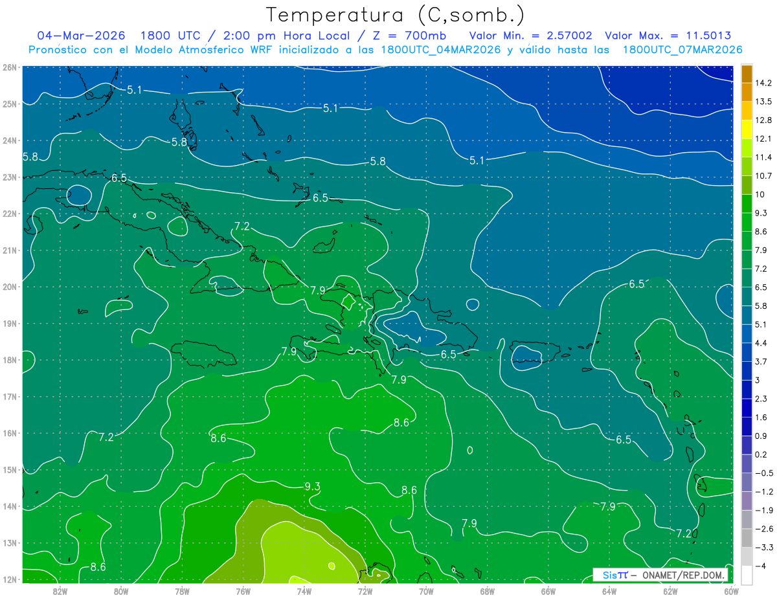Click the colorbar label 11.4
The height and width of the screenshot is (600, 777).
763,157
